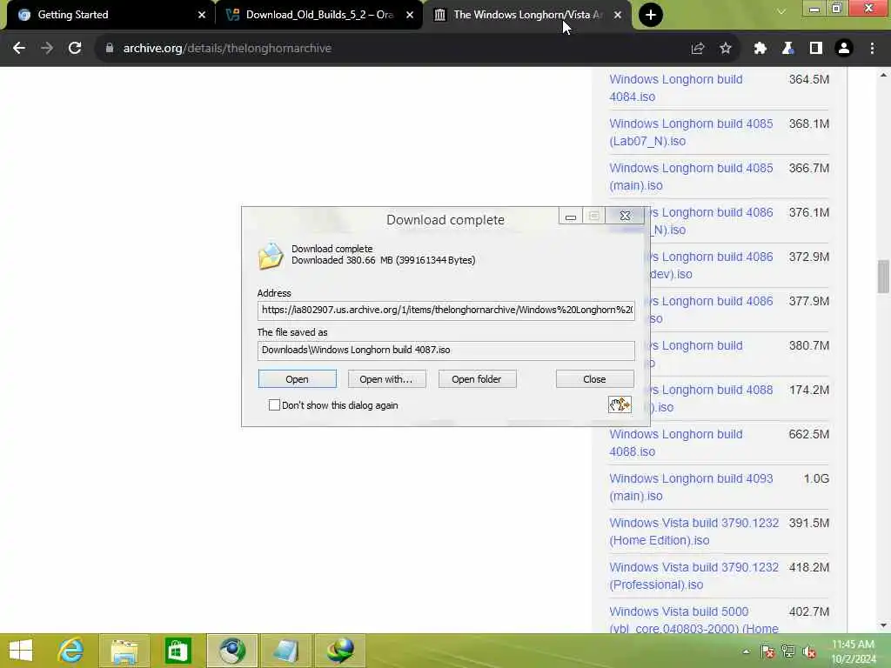Click the scrollbar up arrow
The height and width of the screenshot is (668, 891).
[x=883, y=75]
